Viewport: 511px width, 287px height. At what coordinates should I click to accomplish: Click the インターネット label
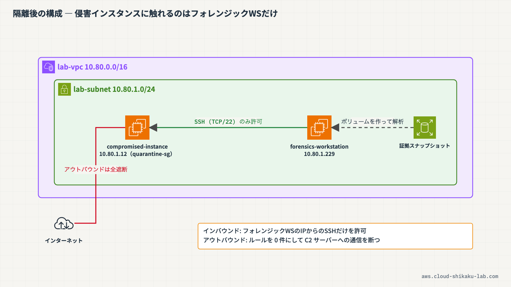coord(64,240)
